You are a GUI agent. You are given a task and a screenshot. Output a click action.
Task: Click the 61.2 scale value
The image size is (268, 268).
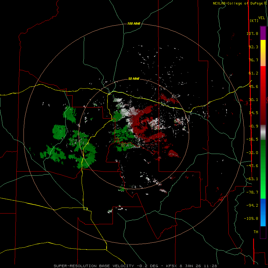[x=253, y=73]
